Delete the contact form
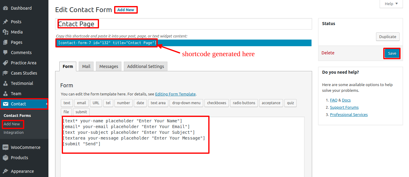The width and height of the screenshot is (409, 177). 328,53
